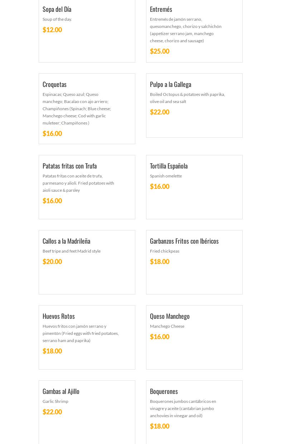Select the 'Garlic Shrimp' description
This screenshot has width=281, height=444.
point(55,401)
